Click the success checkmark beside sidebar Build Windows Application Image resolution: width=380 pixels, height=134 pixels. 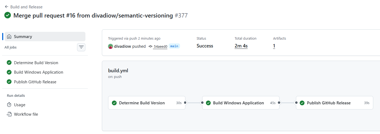[x=9, y=72]
